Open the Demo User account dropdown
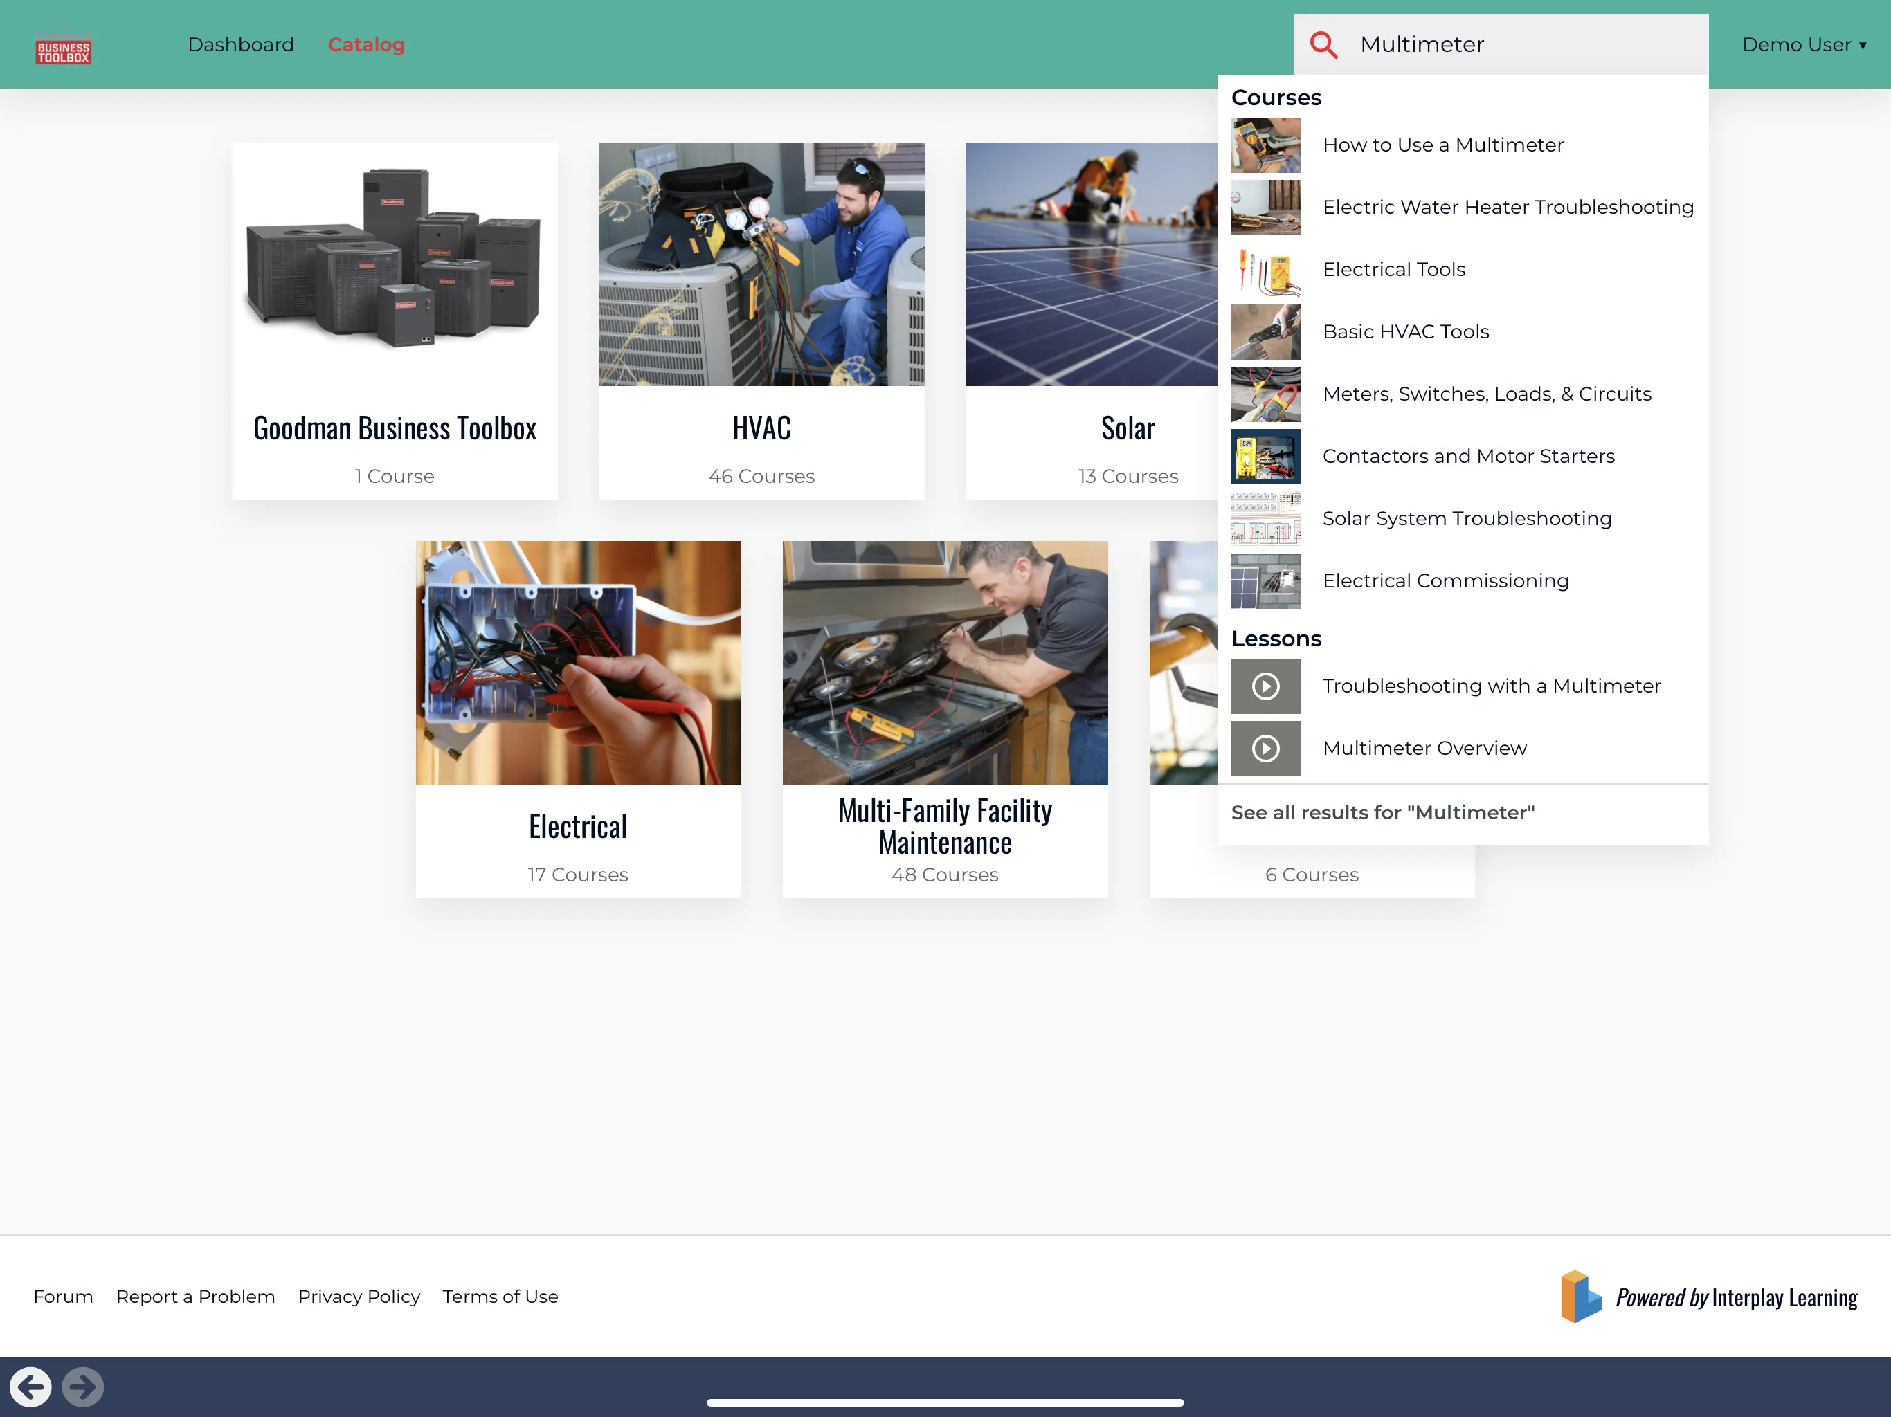This screenshot has width=1891, height=1417. tap(1802, 43)
